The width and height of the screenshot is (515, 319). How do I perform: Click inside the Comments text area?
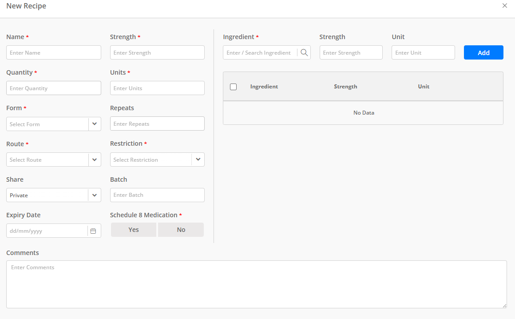[257, 284]
